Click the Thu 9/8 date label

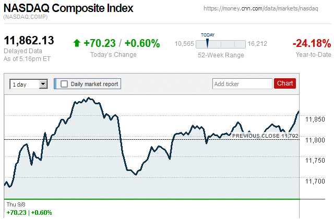point(15,204)
